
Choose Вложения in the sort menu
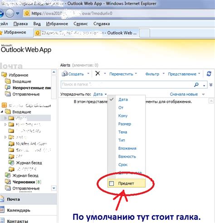point(127,148)
